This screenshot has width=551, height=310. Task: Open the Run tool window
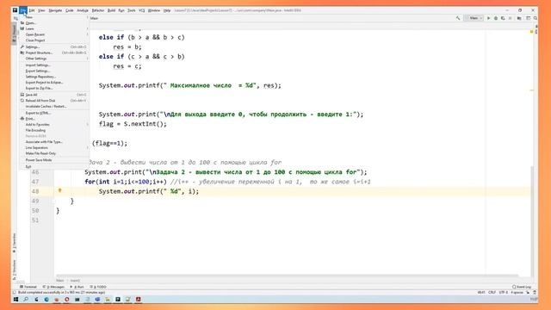(x=77, y=287)
